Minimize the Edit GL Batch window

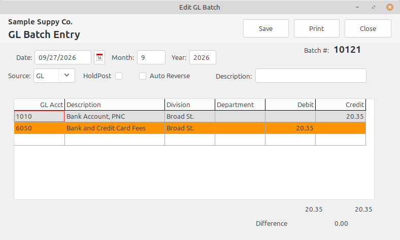point(357,7)
